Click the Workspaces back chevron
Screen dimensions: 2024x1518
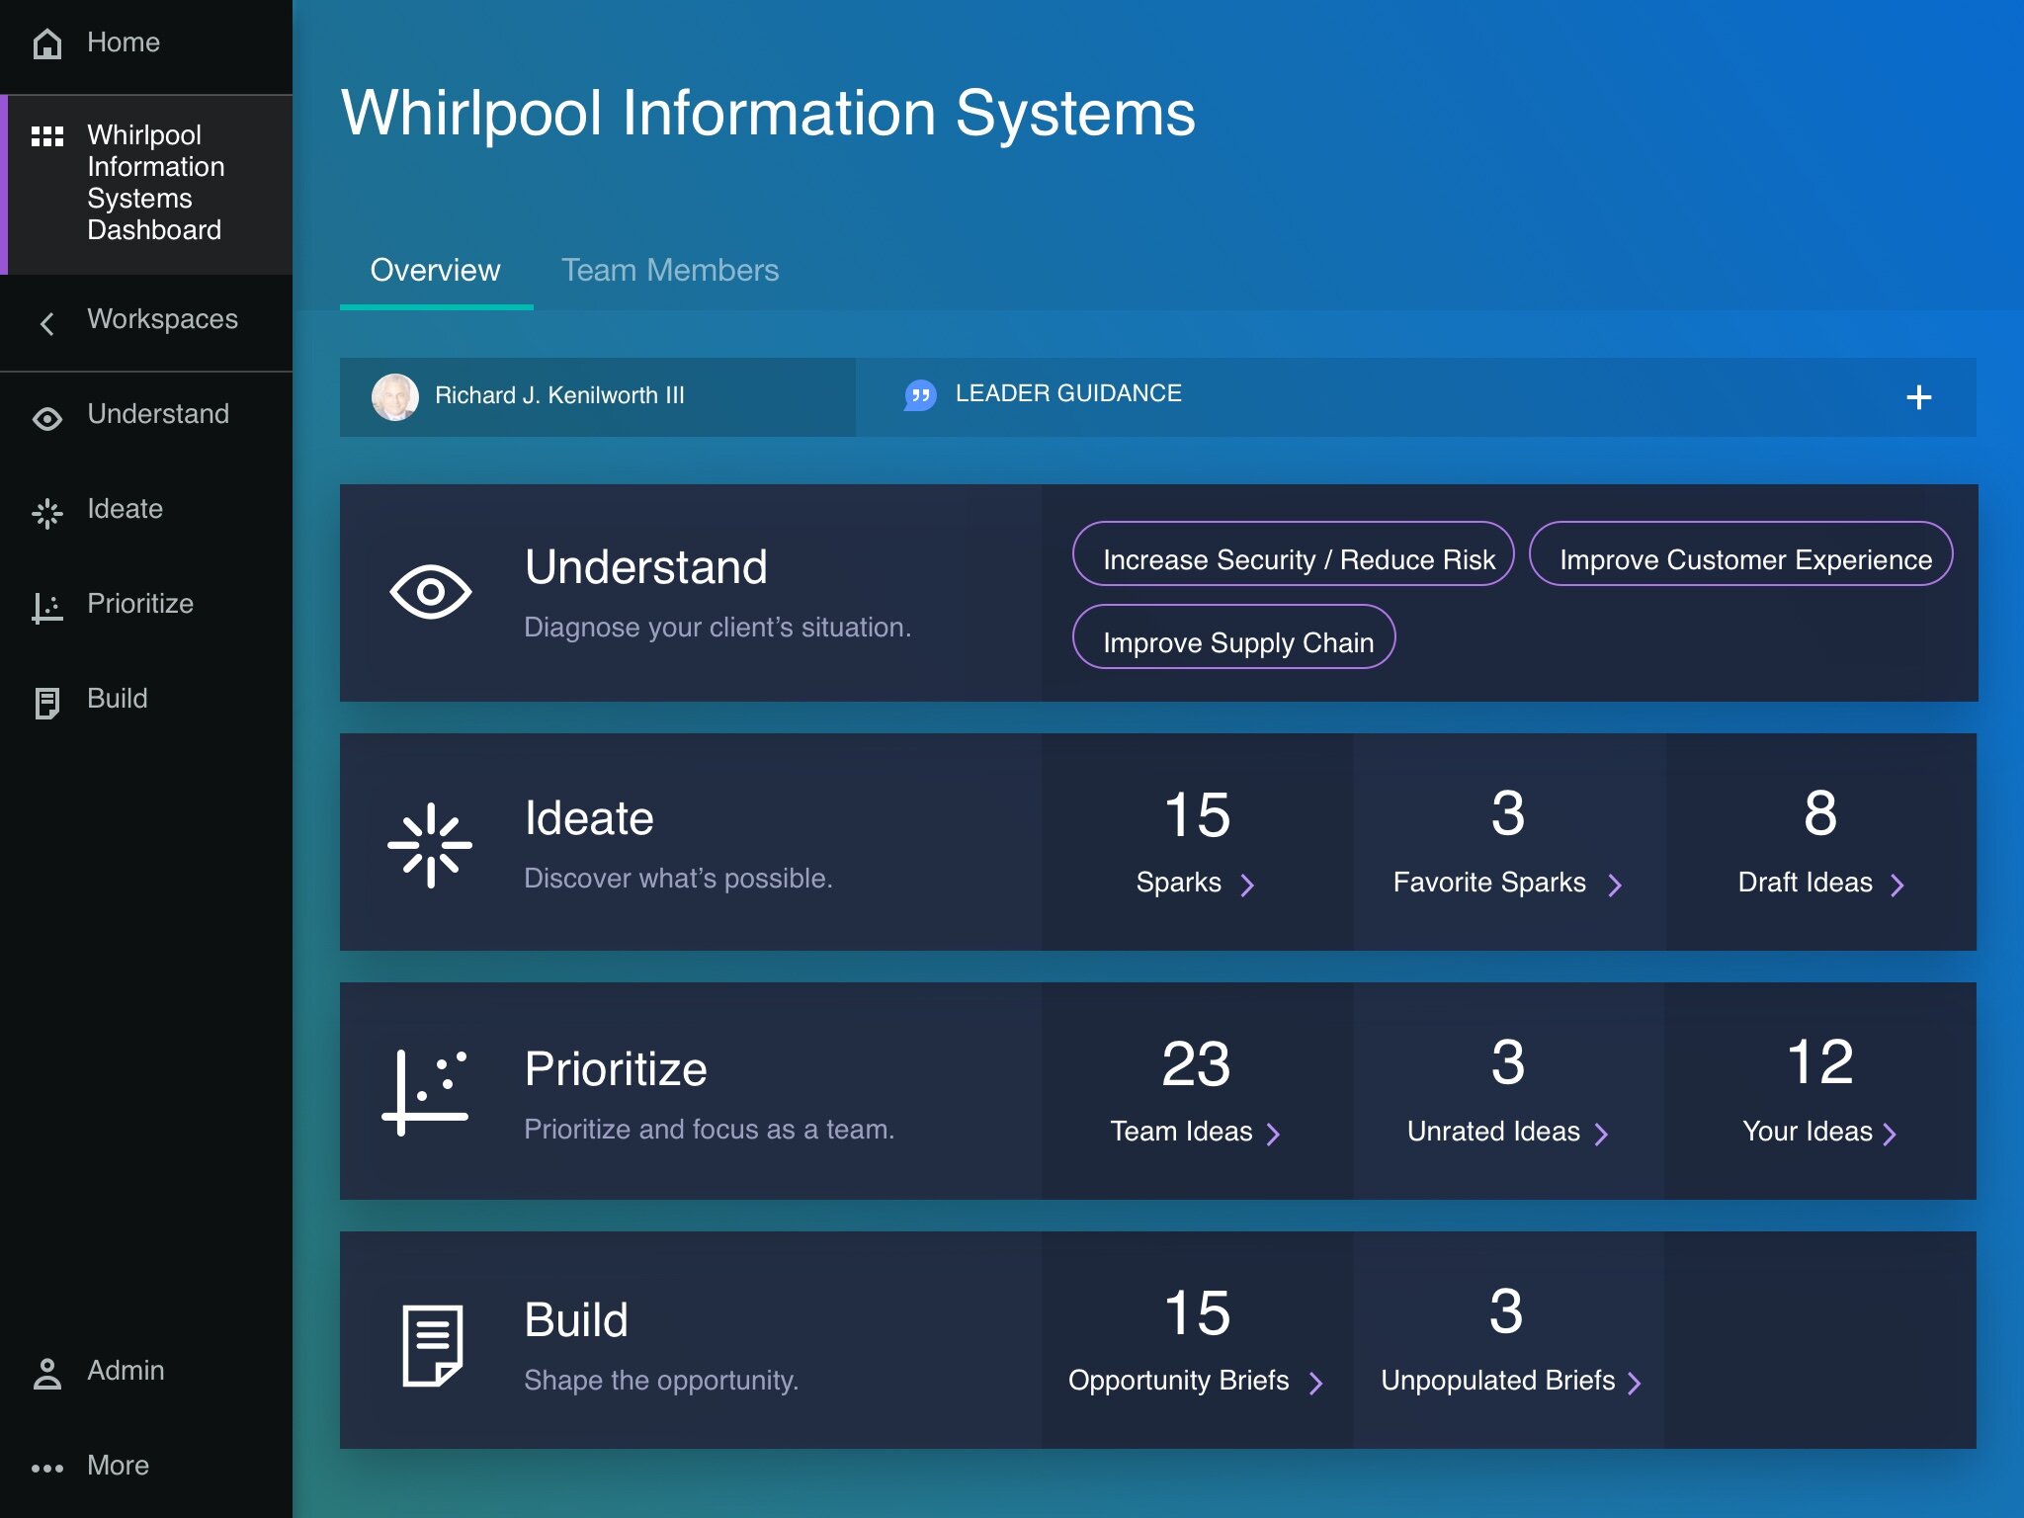click(x=46, y=323)
